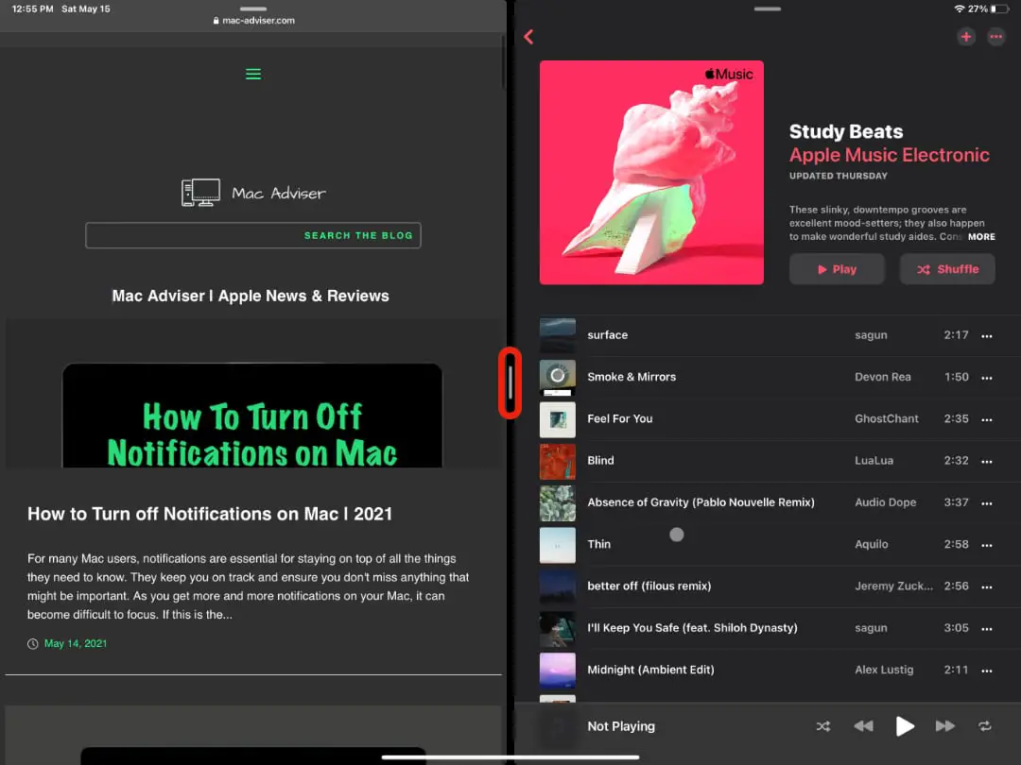
Task: Play the song surface
Action: pos(608,335)
